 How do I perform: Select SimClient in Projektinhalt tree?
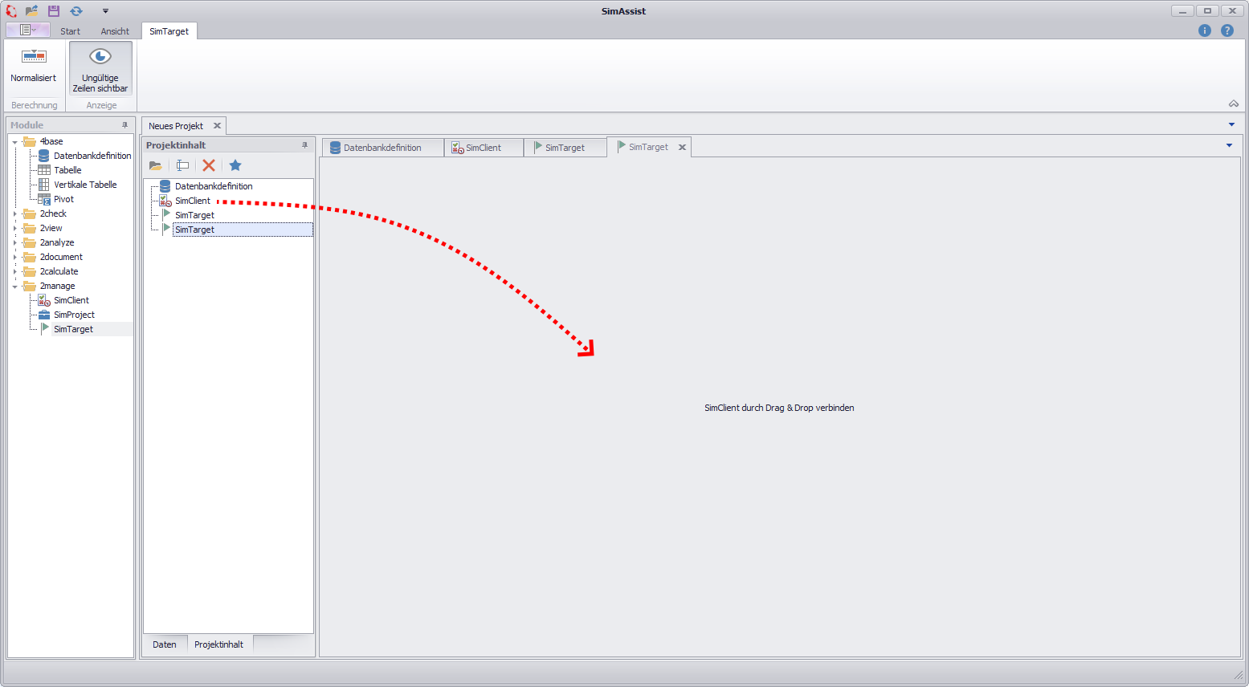[x=193, y=201]
